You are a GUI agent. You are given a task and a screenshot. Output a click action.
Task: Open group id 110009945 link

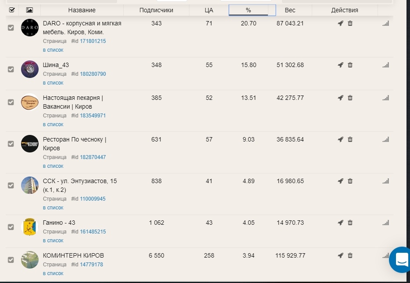coord(93,198)
